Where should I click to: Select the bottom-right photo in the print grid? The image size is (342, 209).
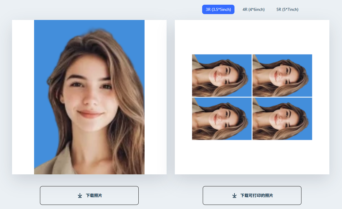point(282,119)
